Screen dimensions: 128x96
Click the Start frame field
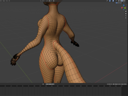coord(117,84)
